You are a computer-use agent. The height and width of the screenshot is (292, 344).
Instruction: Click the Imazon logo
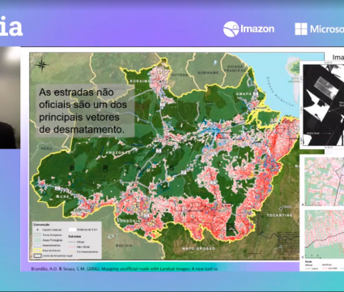coord(248,29)
